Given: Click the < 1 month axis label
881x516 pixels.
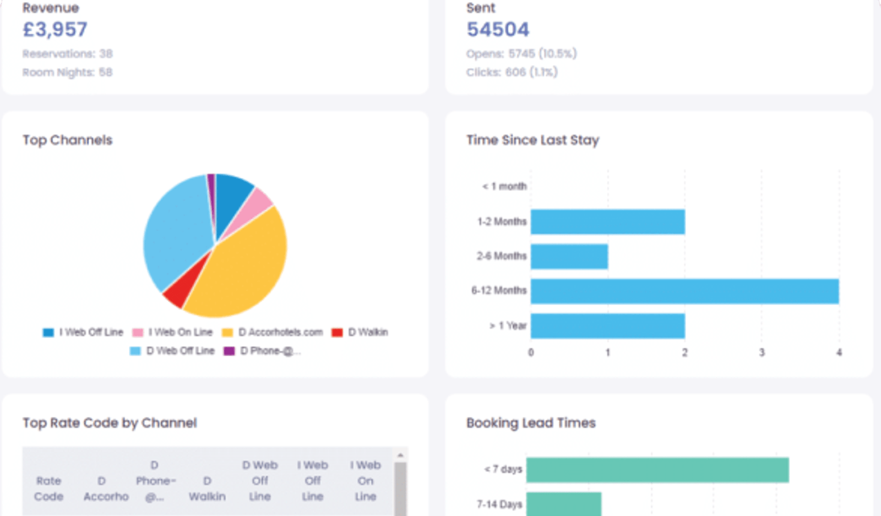Looking at the screenshot, I should [504, 187].
